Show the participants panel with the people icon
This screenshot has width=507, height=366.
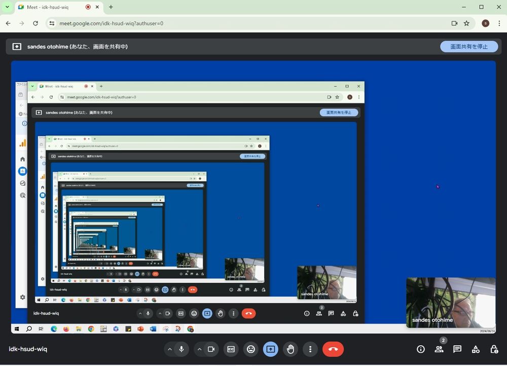[439, 349]
